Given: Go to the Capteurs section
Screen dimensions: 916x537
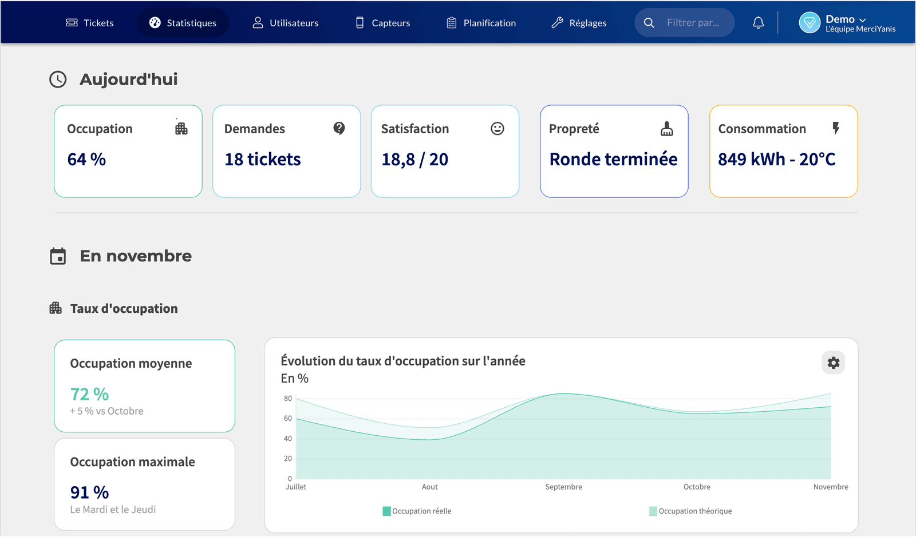Looking at the screenshot, I should coord(383,23).
